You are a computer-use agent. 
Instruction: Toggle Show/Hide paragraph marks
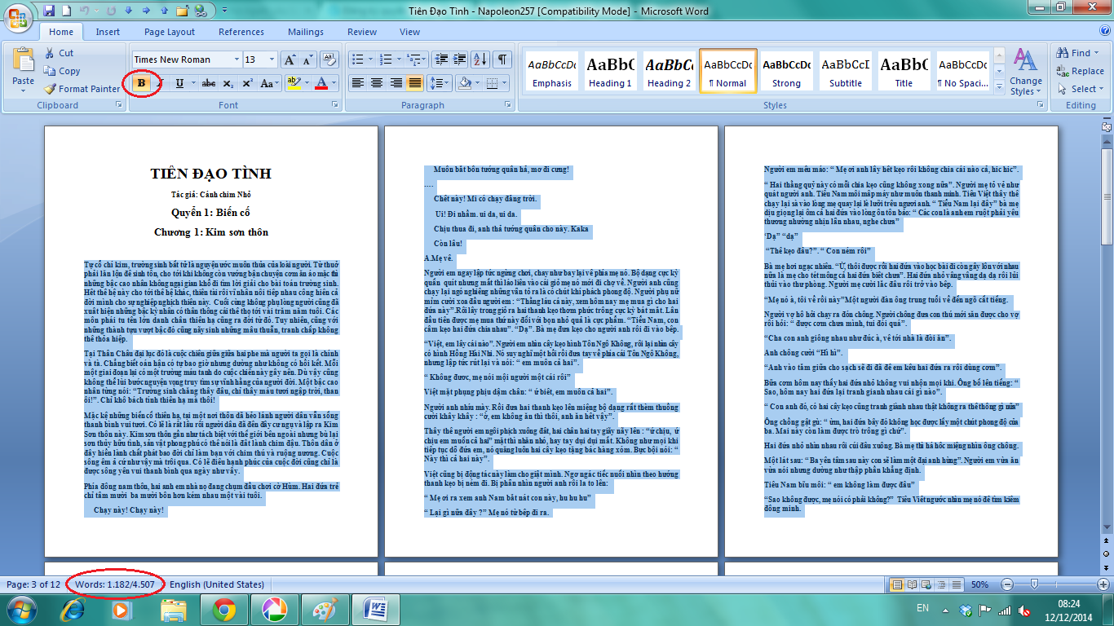pos(502,60)
